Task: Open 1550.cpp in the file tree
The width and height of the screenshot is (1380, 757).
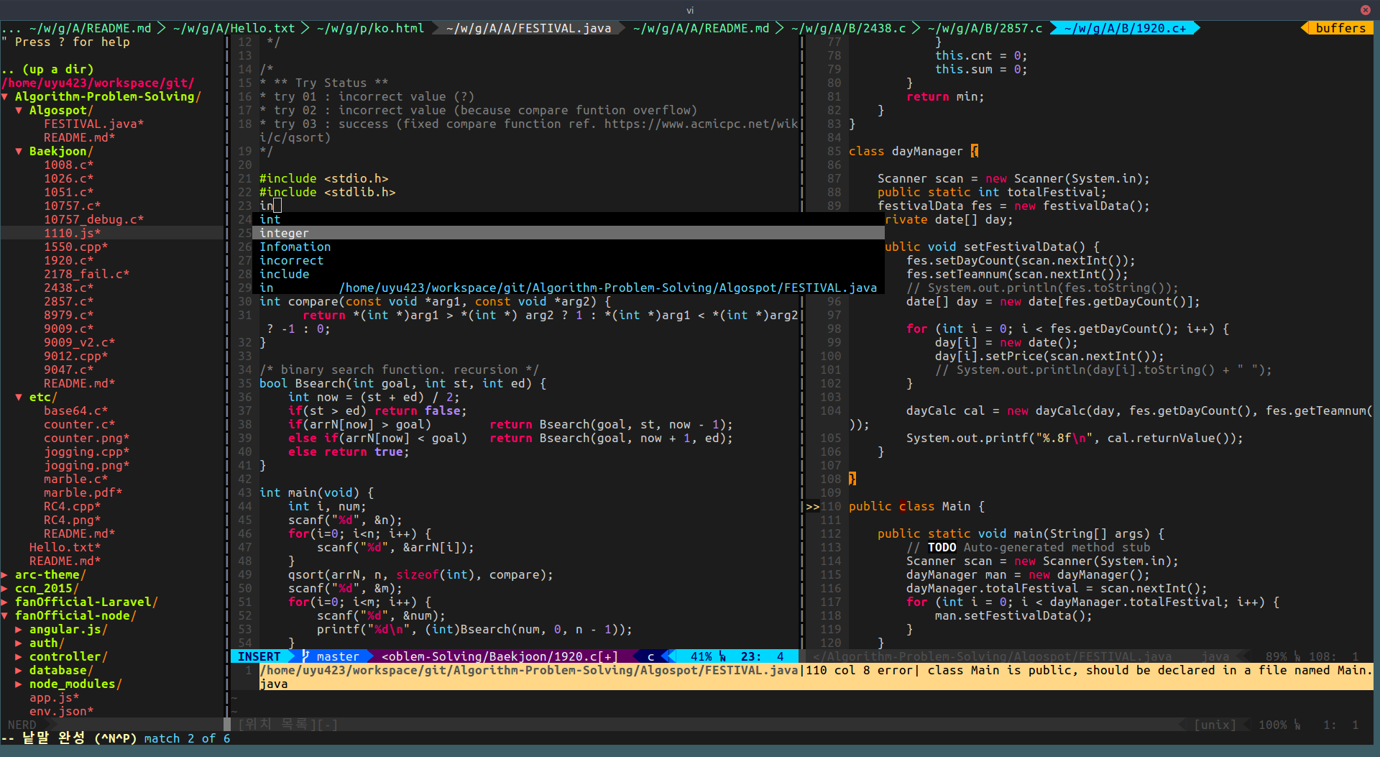Action: 75,247
